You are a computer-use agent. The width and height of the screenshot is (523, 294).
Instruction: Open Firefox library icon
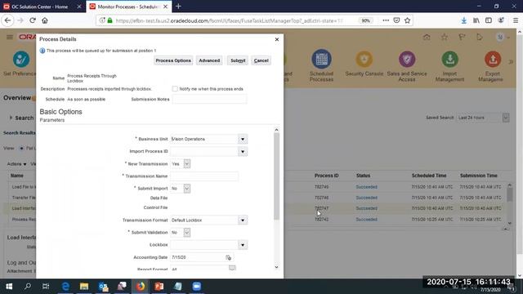click(x=476, y=20)
